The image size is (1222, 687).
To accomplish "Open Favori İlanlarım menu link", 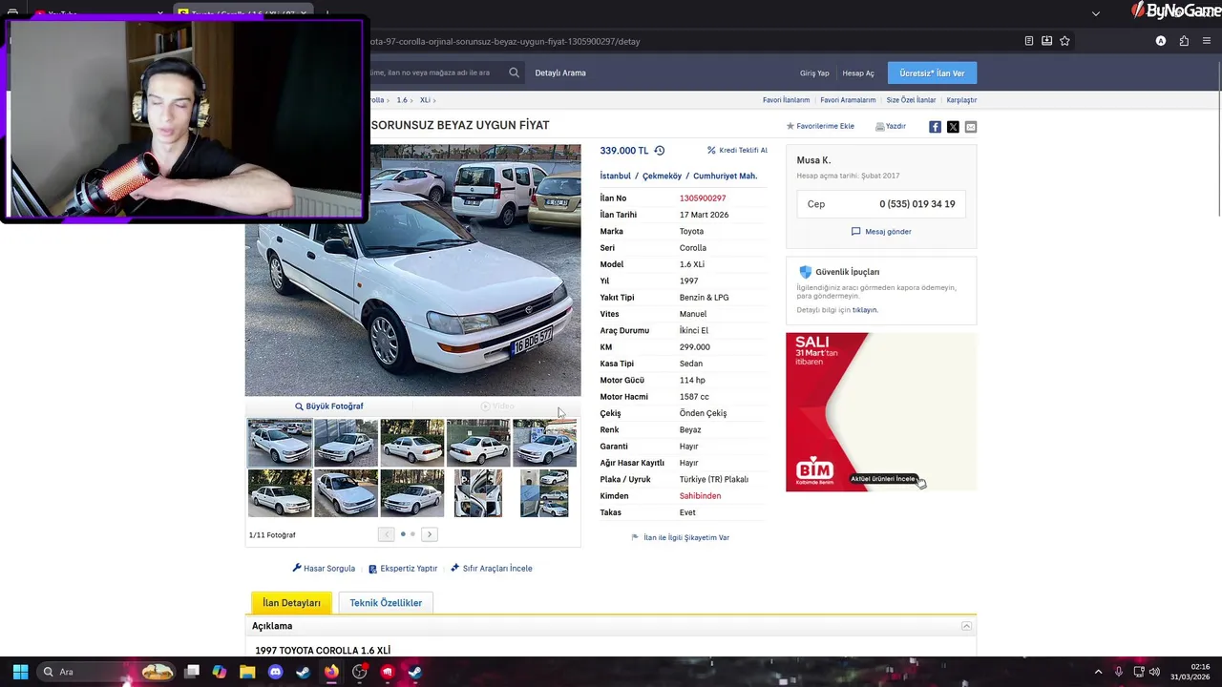I will point(786,100).
